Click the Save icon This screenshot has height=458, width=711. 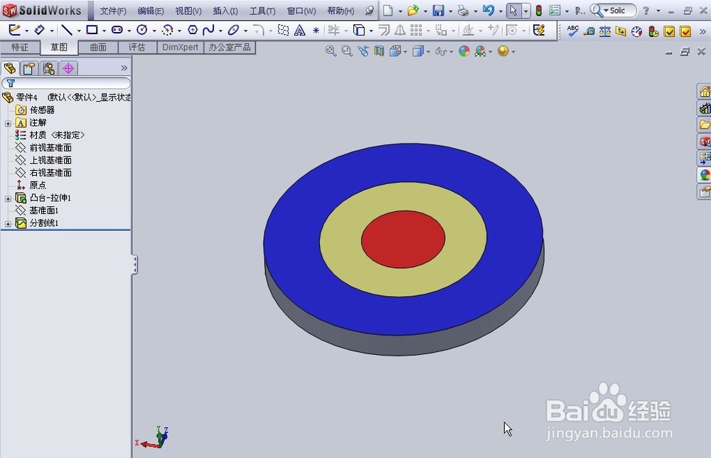pos(439,11)
